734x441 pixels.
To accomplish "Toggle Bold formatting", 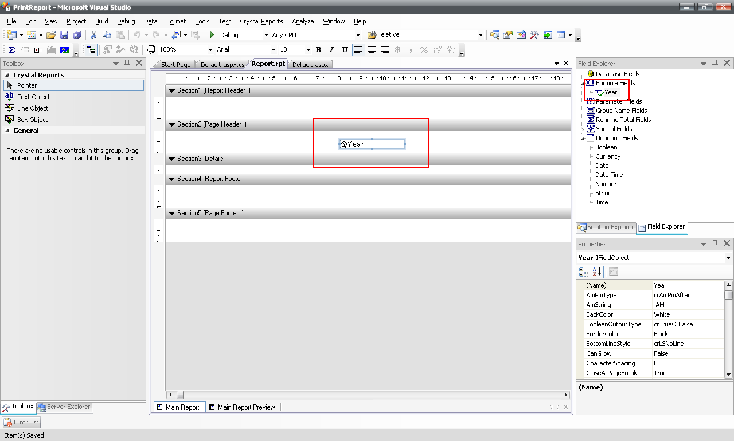I will (x=318, y=50).
